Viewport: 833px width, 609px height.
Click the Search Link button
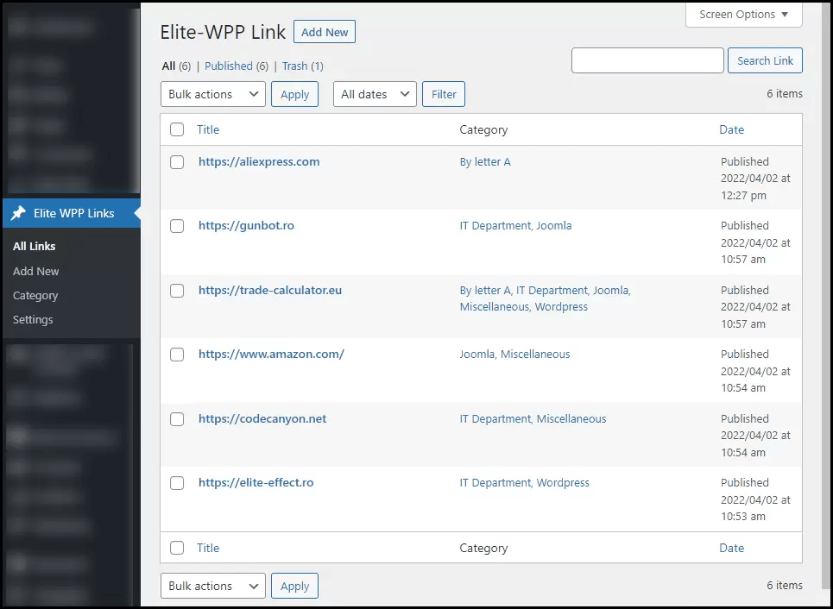765,60
